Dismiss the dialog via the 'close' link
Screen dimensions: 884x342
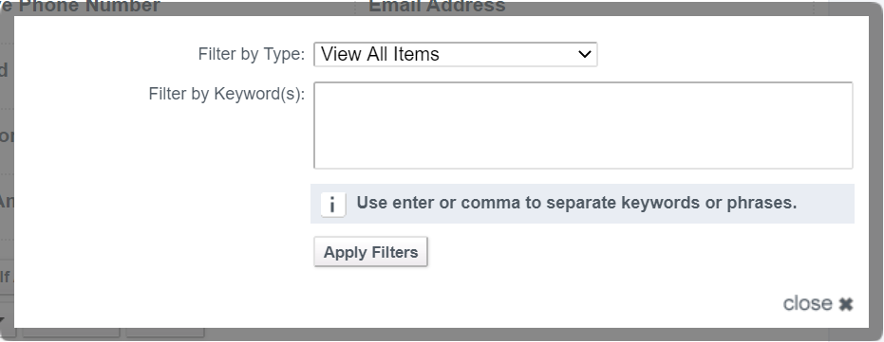(x=818, y=304)
